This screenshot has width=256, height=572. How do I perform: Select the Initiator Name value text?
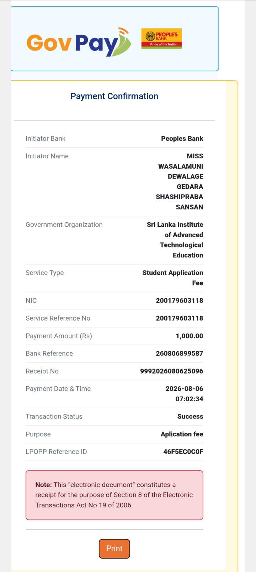click(180, 181)
